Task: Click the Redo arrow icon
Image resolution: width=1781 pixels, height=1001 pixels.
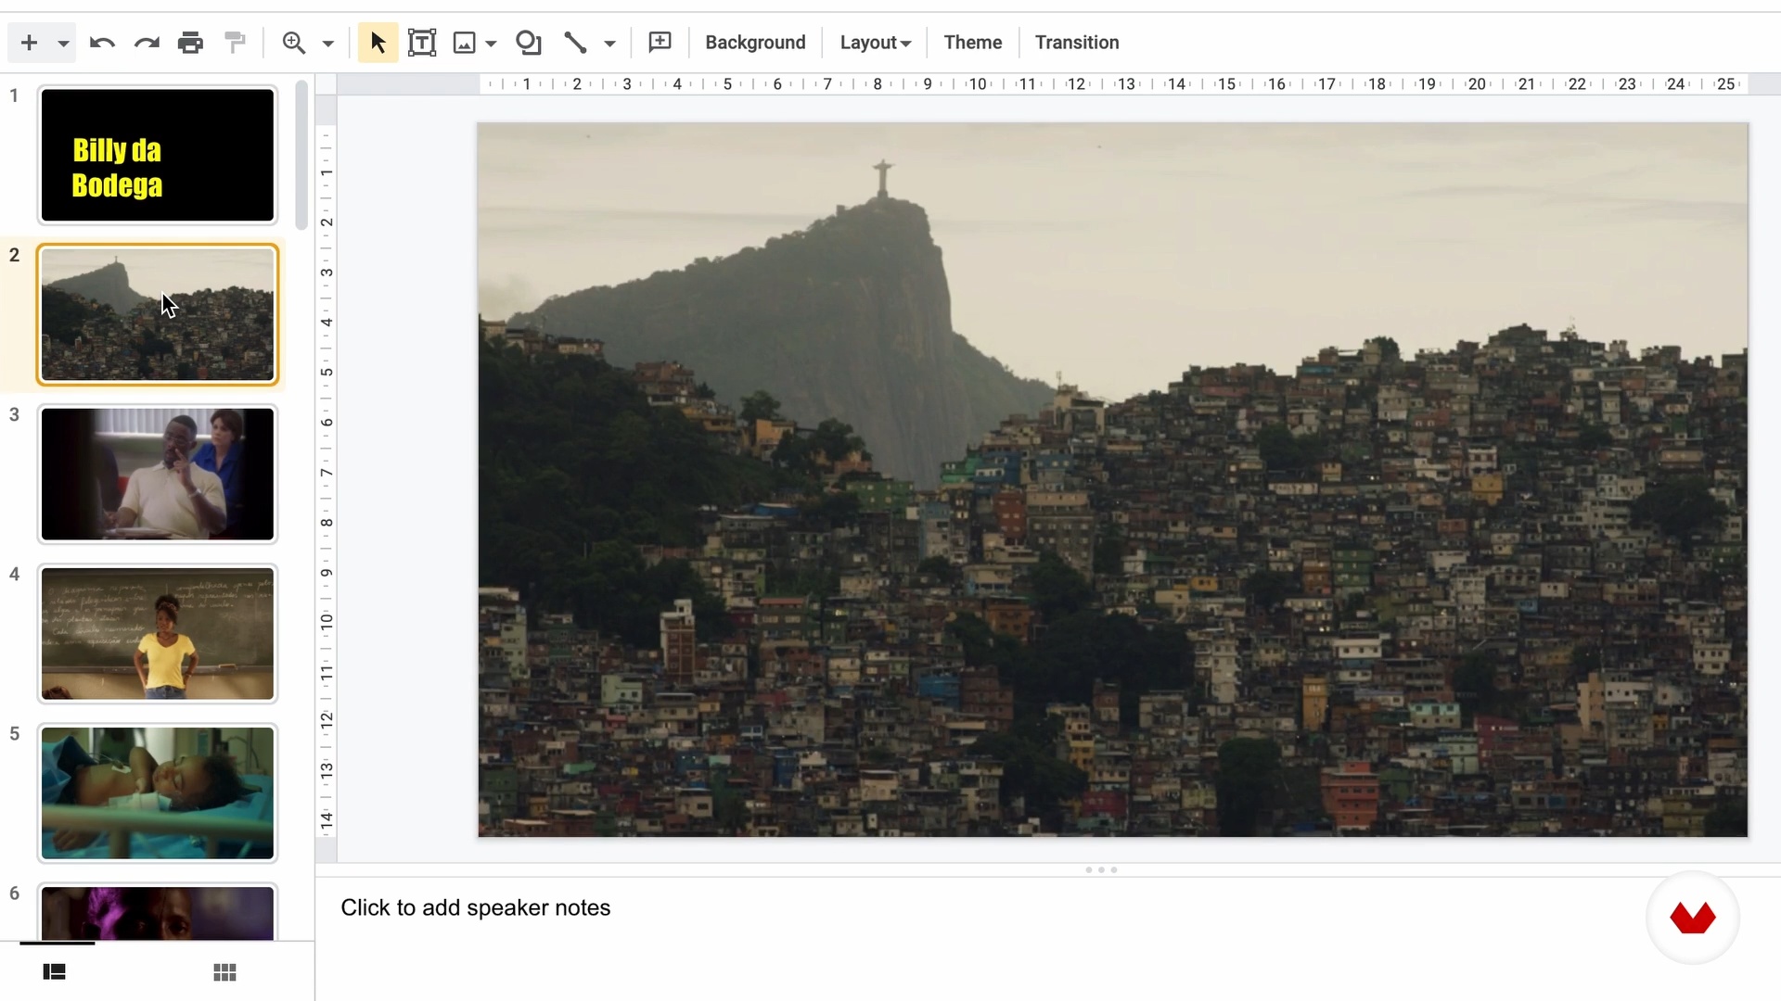Action: (147, 43)
